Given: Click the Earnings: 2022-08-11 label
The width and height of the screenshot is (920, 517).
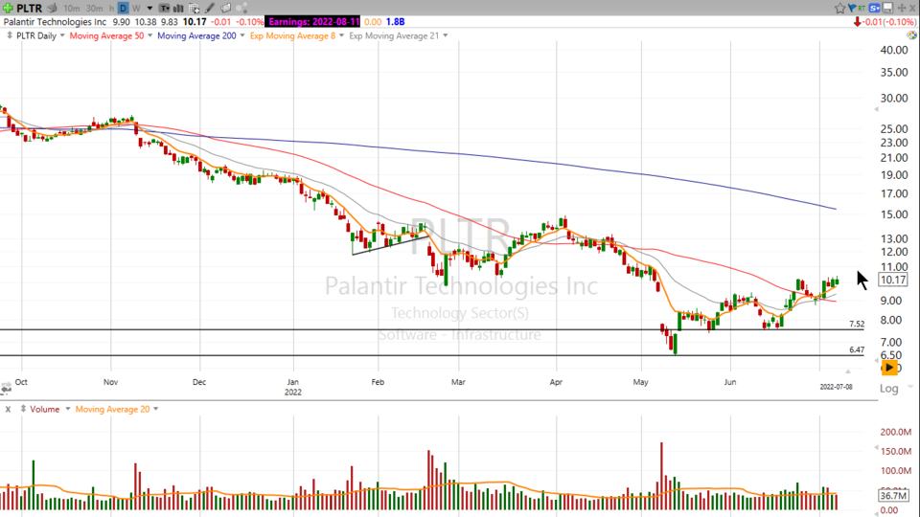Looking at the screenshot, I should click(x=313, y=22).
